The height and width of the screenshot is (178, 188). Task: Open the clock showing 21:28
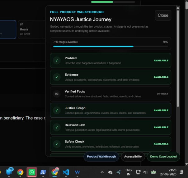(168, 172)
